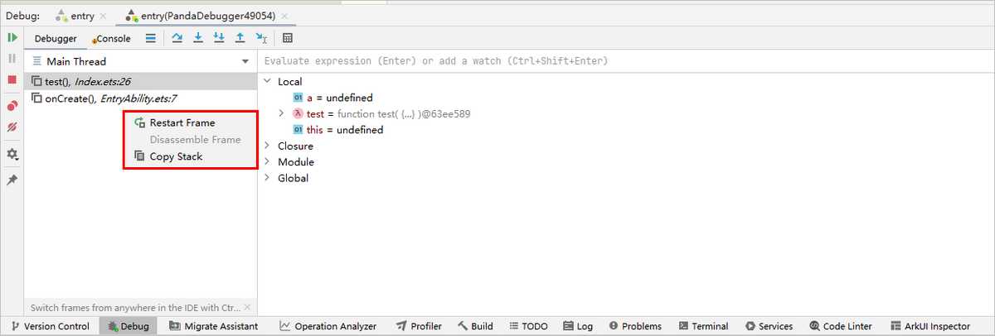Image resolution: width=995 pixels, height=336 pixels.
Task: Click the Step Over icon
Action: 177,38
